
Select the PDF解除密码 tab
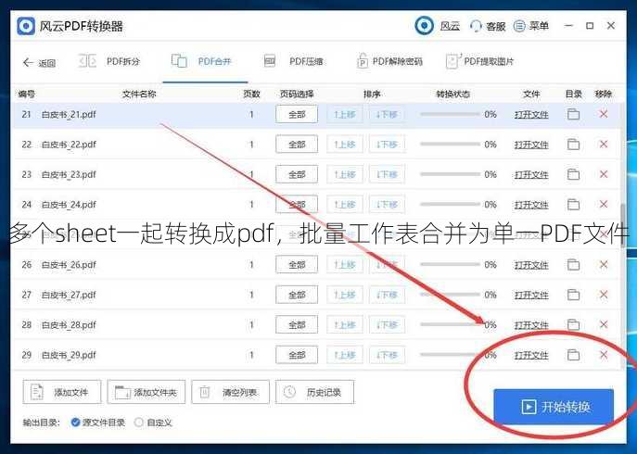[x=389, y=62]
